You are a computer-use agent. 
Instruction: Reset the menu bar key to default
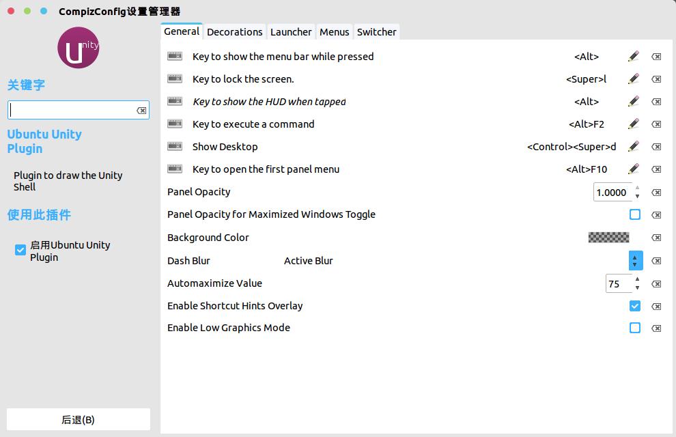[x=656, y=57]
